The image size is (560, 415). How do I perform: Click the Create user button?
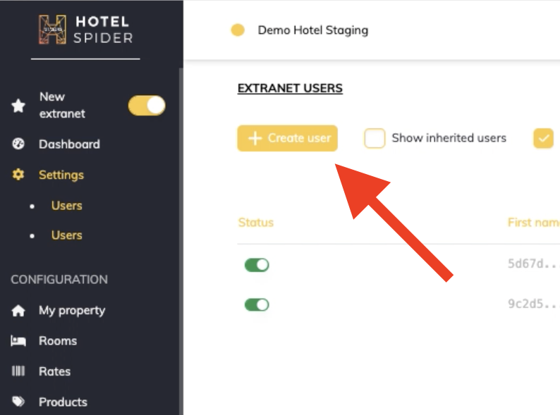tap(288, 138)
